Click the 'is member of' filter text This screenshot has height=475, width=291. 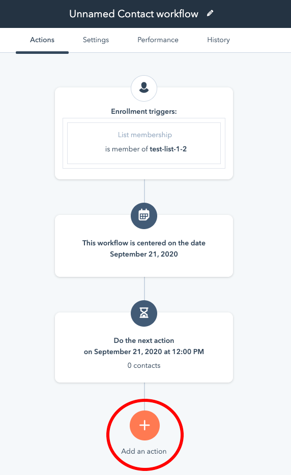(127, 149)
